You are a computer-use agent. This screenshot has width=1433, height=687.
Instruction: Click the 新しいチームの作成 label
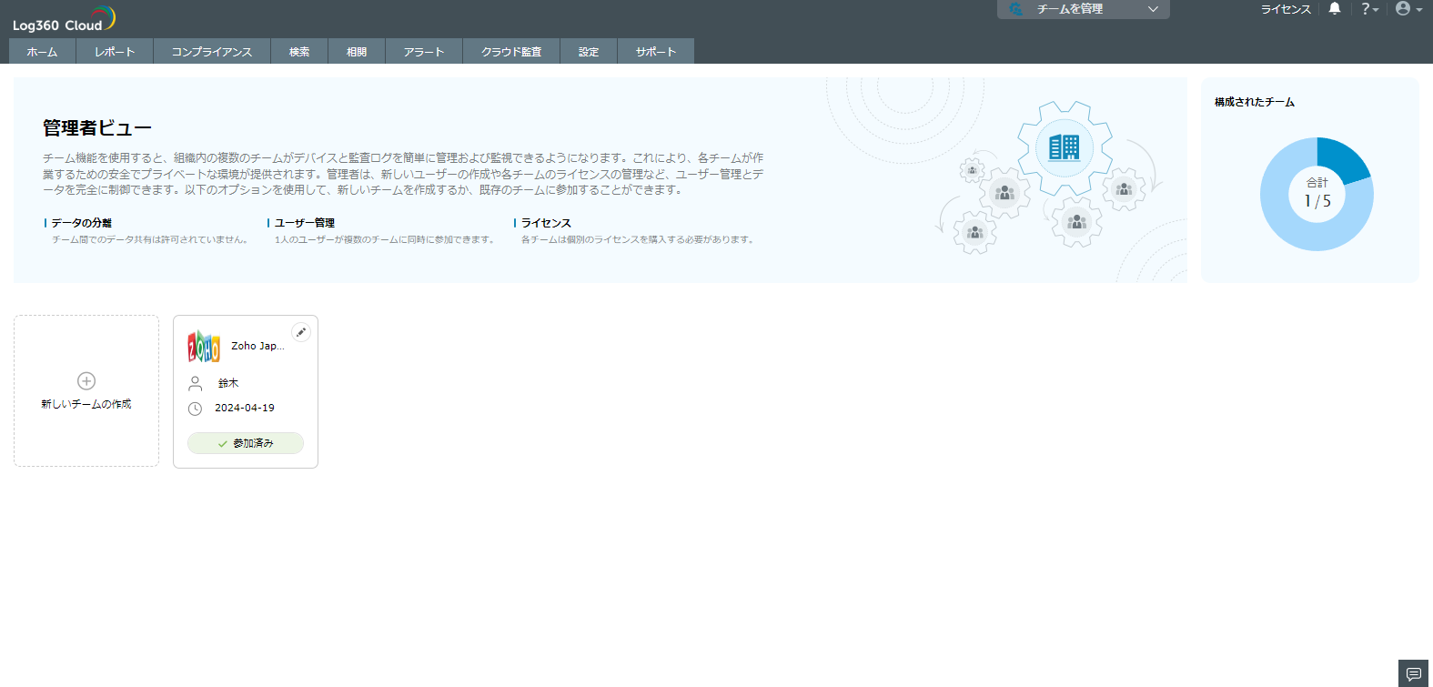(86, 404)
